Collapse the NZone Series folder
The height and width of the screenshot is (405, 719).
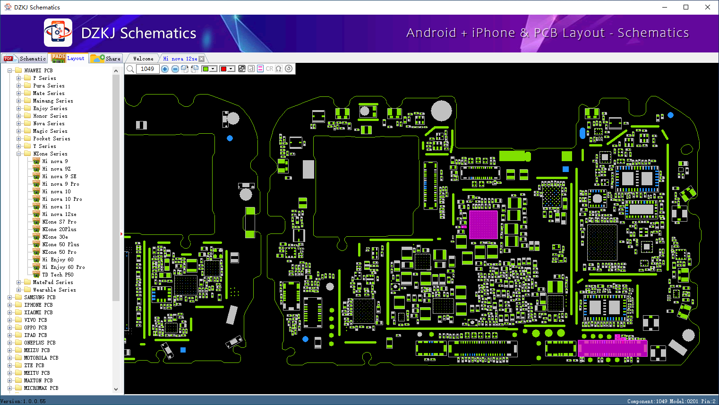point(18,154)
